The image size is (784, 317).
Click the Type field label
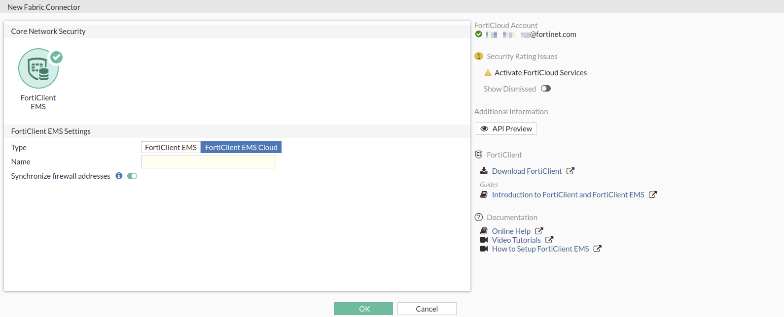point(19,148)
